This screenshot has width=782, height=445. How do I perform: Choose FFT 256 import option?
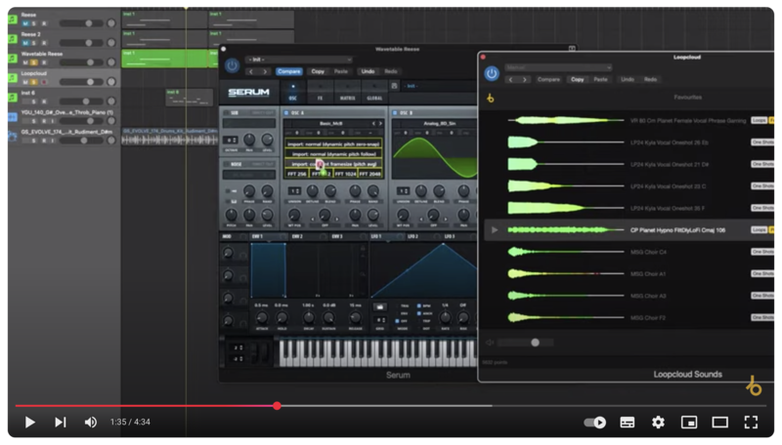tap(297, 174)
